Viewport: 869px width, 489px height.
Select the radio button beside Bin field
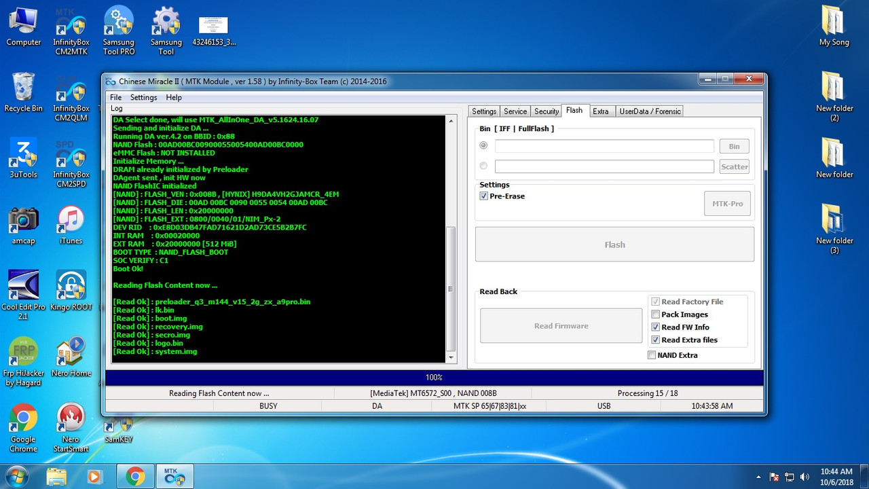click(483, 145)
